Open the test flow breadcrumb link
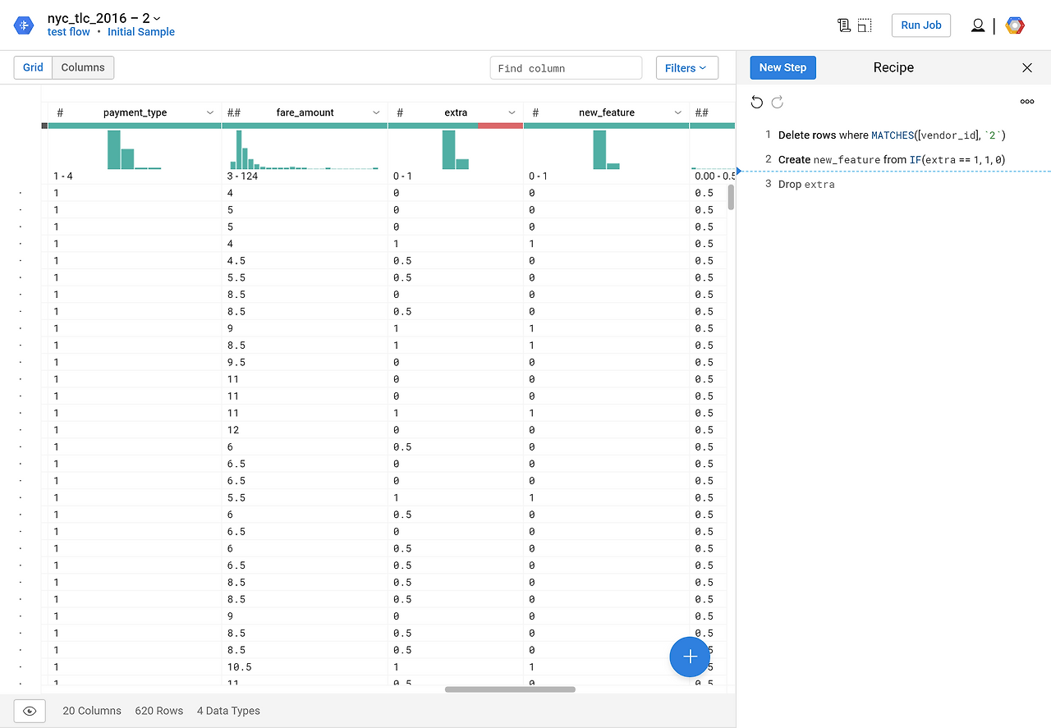 68,32
